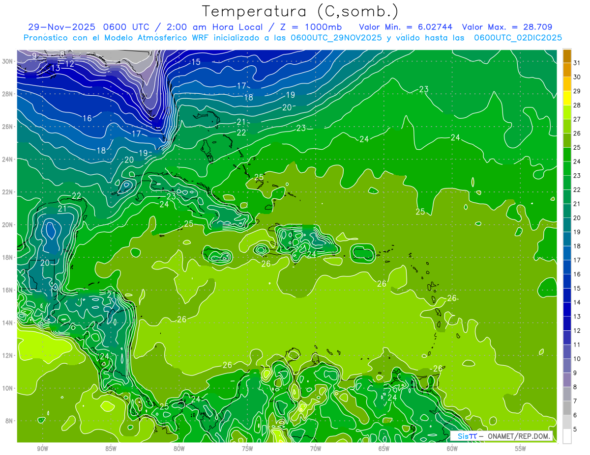Click the 10N latitude axis label
The width and height of the screenshot is (590, 455).
(8, 388)
